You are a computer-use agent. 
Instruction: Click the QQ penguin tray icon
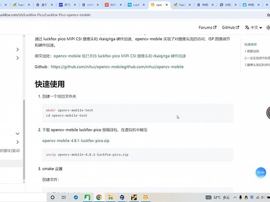(x=246, y=197)
